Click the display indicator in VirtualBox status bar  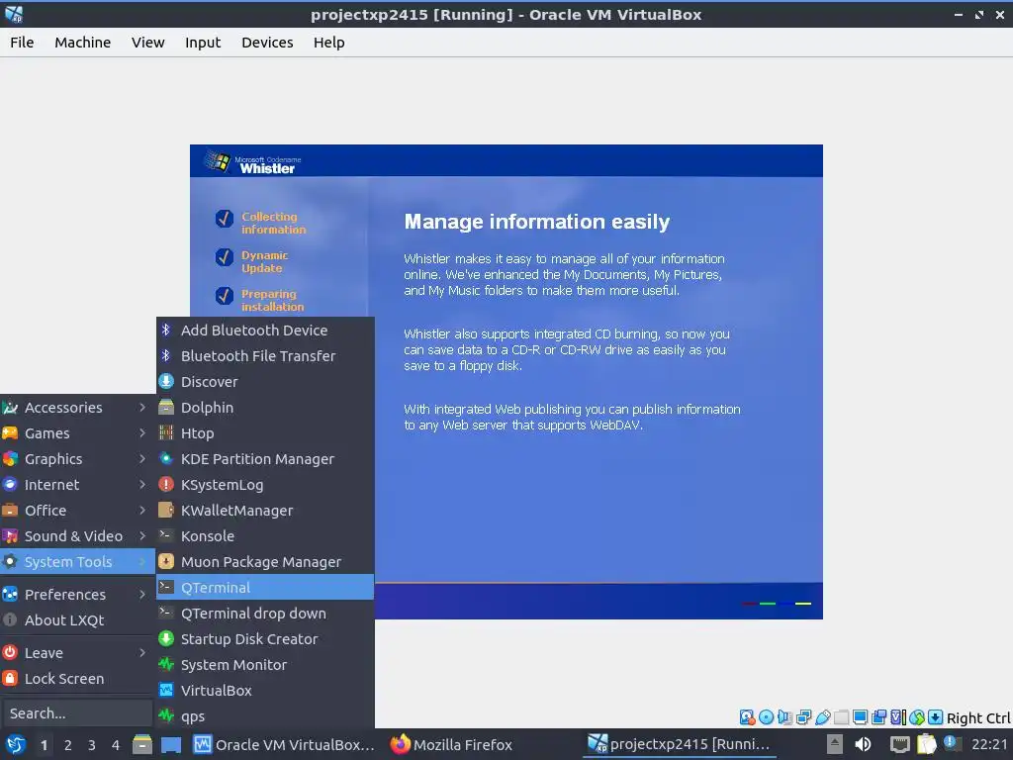860,717
